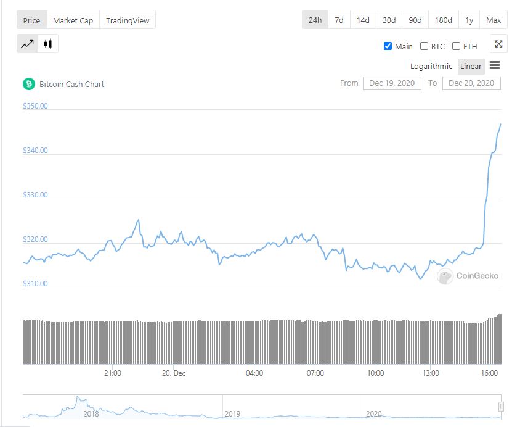The height and width of the screenshot is (427, 520).
Task: Click the Bitcoin Cash logo icon
Action: (29, 84)
